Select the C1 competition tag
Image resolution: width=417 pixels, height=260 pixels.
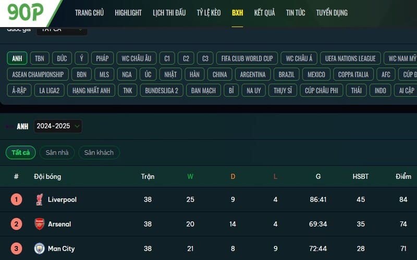tap(167, 58)
